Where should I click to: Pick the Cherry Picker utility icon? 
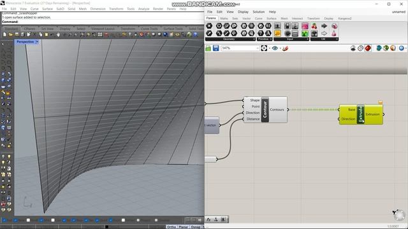coord(314,25)
